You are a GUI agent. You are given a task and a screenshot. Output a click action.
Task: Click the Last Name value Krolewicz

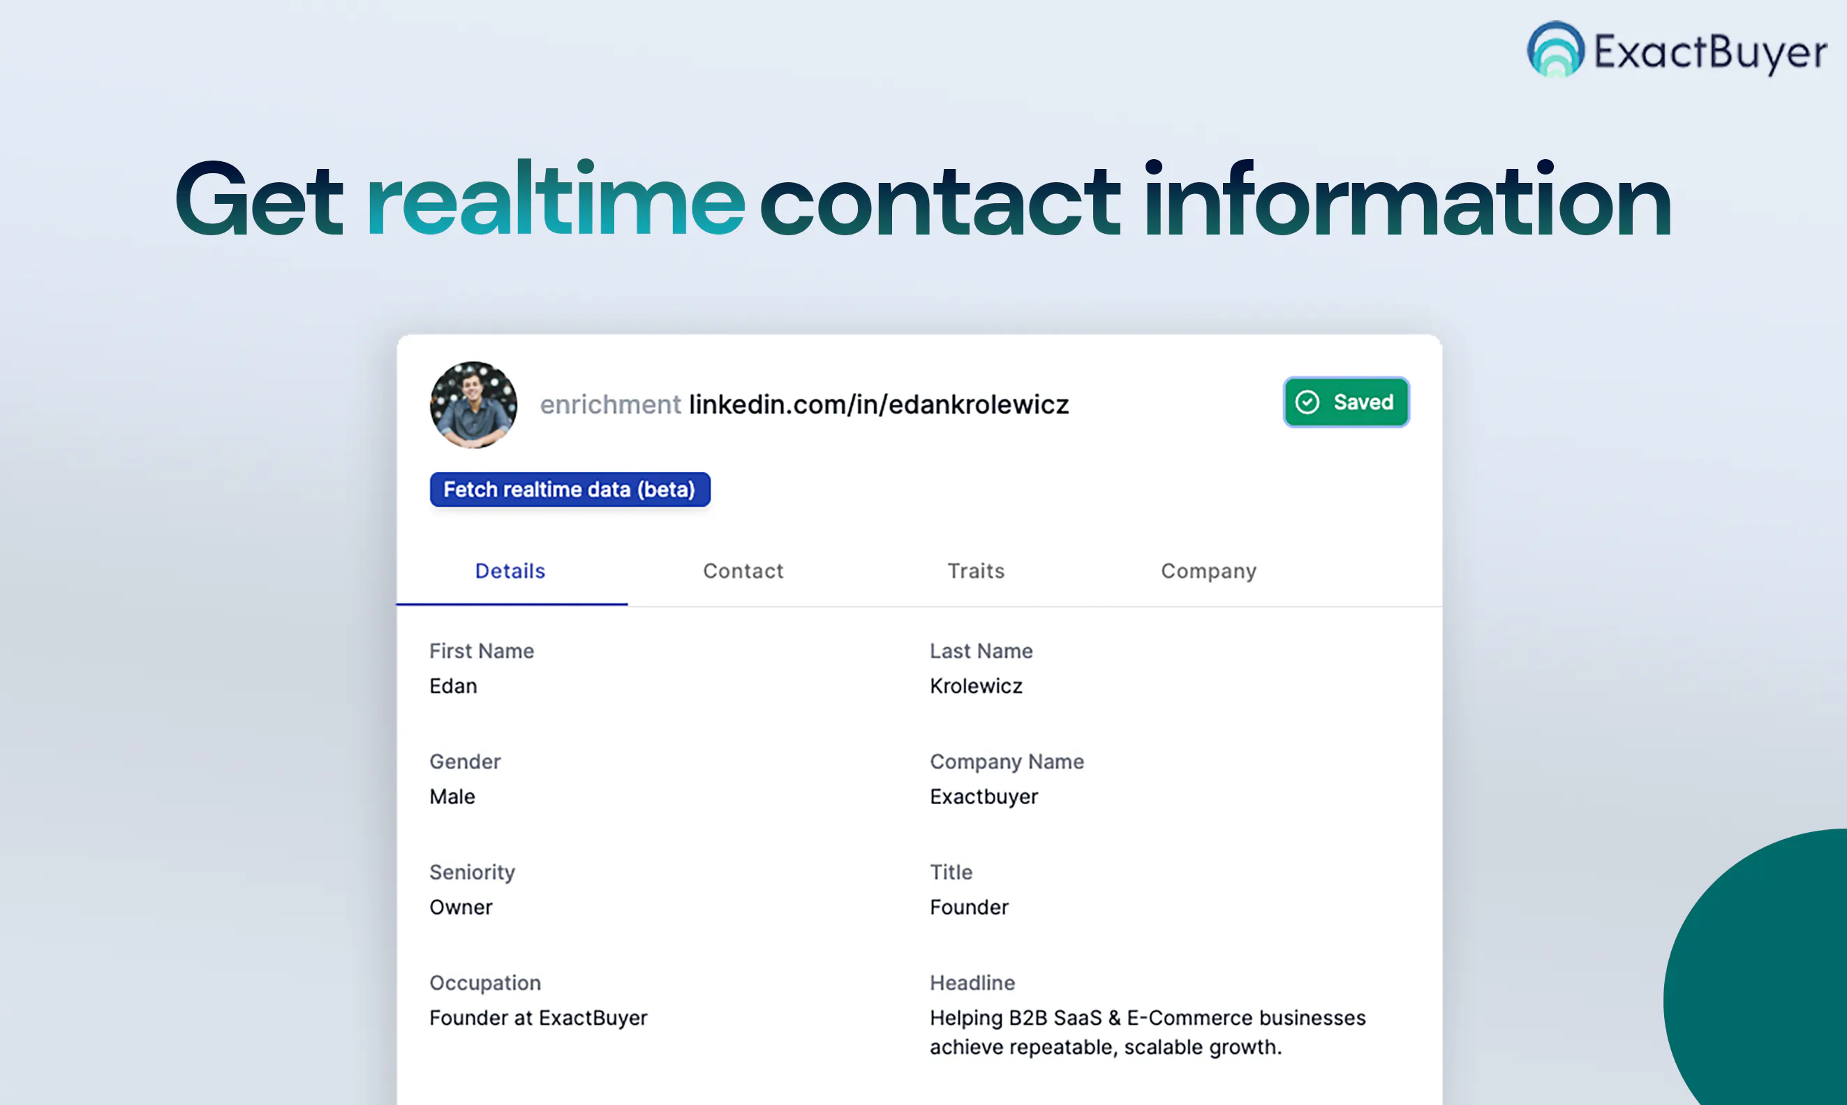976,685
